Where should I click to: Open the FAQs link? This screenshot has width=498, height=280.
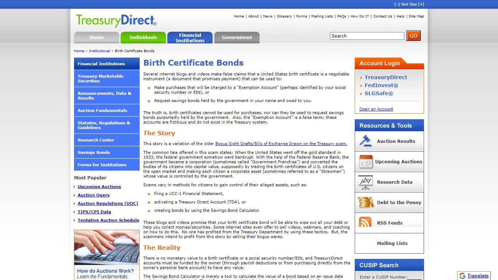coord(342,16)
